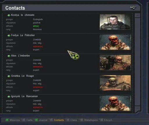The width and height of the screenshot is (149, 125).
Task: Select Kostya le chimiste portrait
Action: point(115,22)
